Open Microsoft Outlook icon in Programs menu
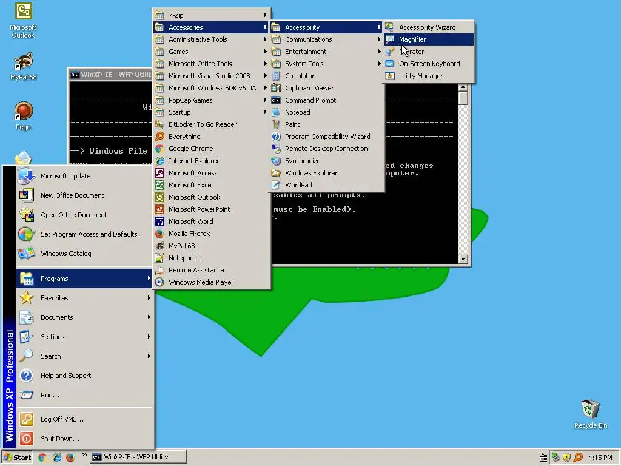Screen dimensions: 621x466 (159, 197)
